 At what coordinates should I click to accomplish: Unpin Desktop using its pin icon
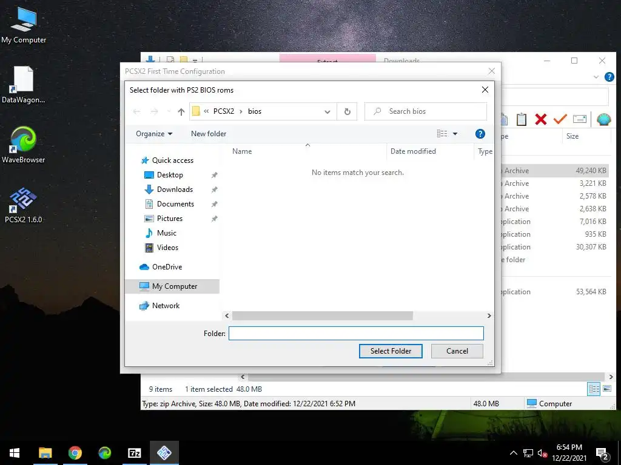214,175
